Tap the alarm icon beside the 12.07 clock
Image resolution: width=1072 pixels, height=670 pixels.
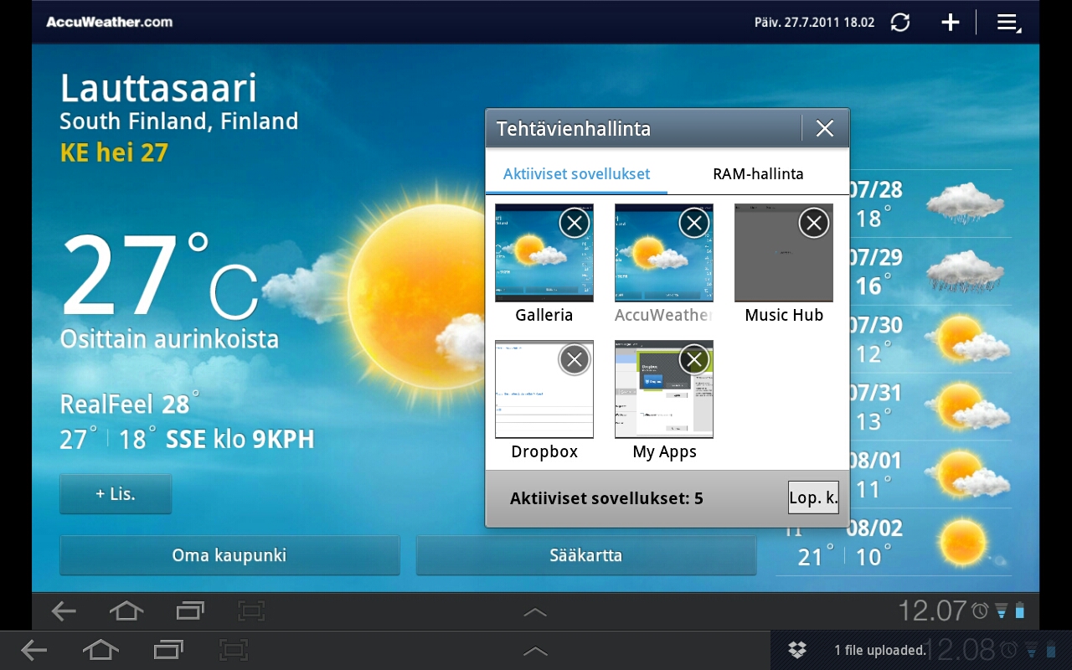point(980,611)
